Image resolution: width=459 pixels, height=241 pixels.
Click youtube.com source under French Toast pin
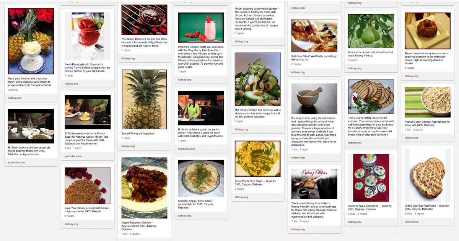73,156
